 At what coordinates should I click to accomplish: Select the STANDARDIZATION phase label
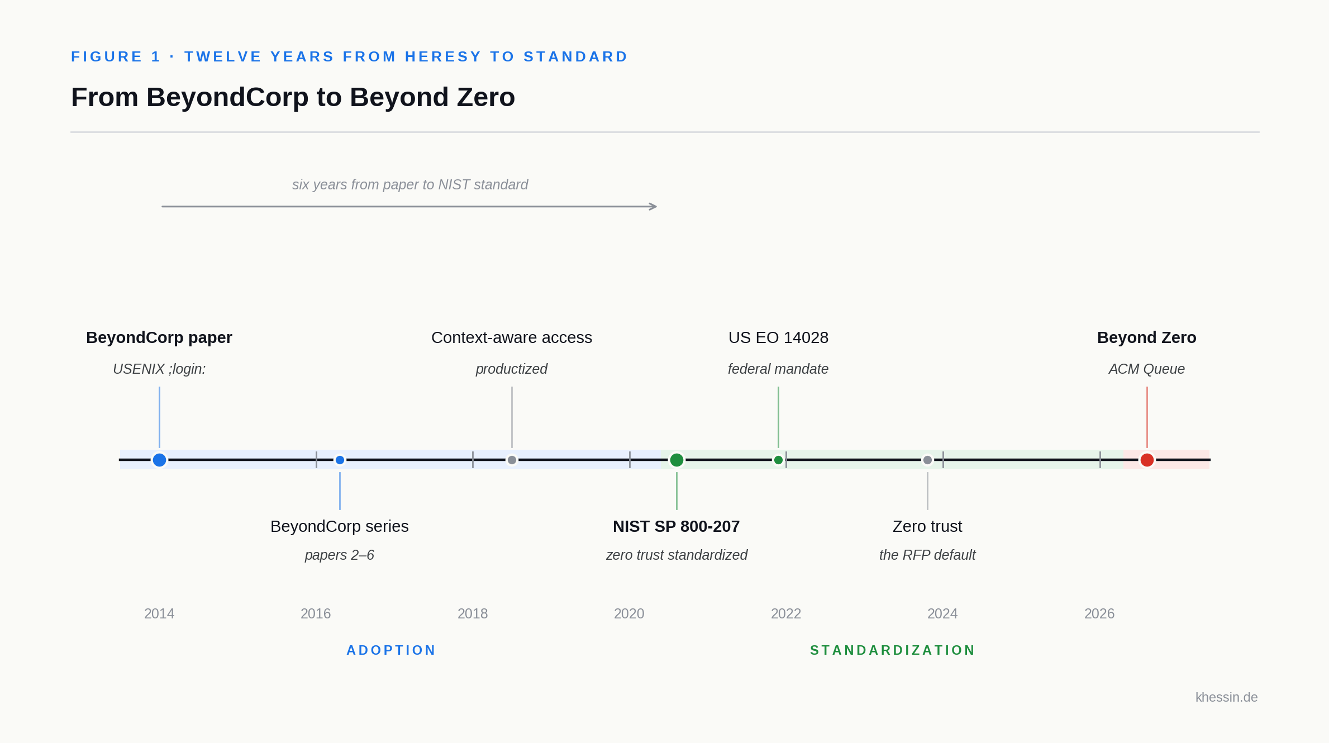click(x=893, y=650)
